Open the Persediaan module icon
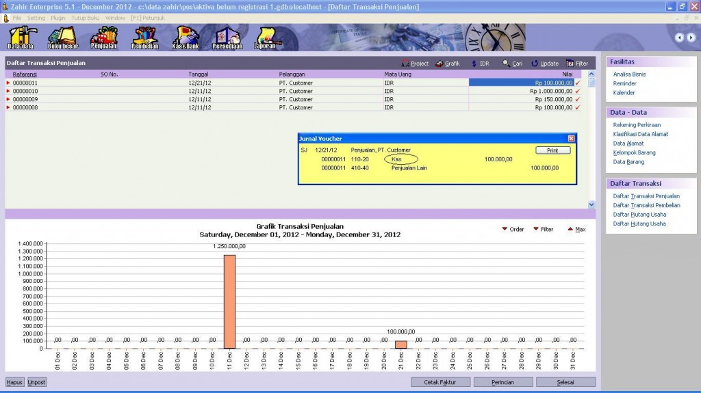The width and height of the screenshot is (701, 393). [x=227, y=37]
